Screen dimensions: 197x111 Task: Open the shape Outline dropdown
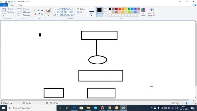[x=82, y=9]
